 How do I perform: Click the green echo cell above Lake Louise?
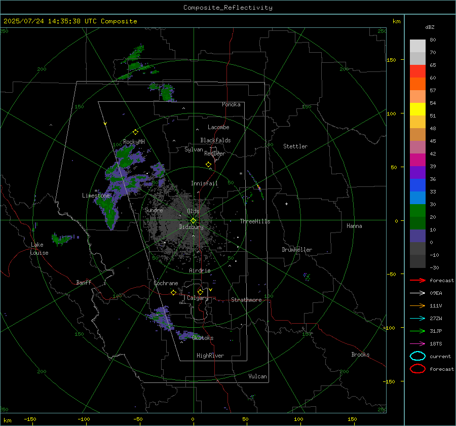[60, 239]
